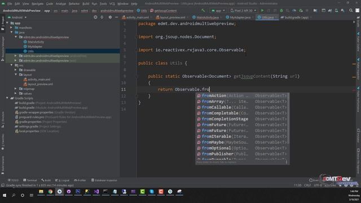Viewport: 361px width, 203px height.
Task: Open Task View on the taskbar
Action: point(32,195)
